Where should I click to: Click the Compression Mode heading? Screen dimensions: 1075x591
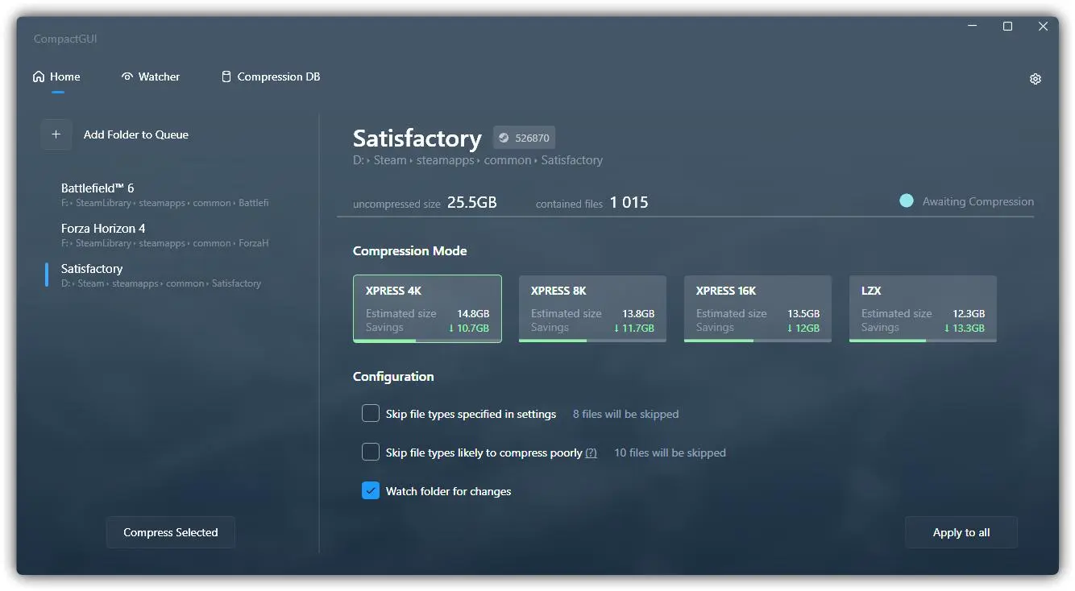tap(410, 250)
